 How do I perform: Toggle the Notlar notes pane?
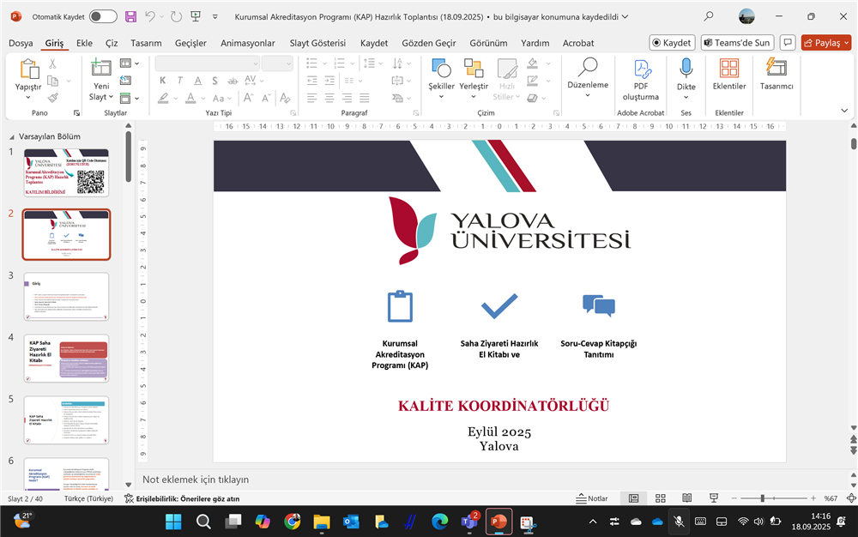(592, 498)
